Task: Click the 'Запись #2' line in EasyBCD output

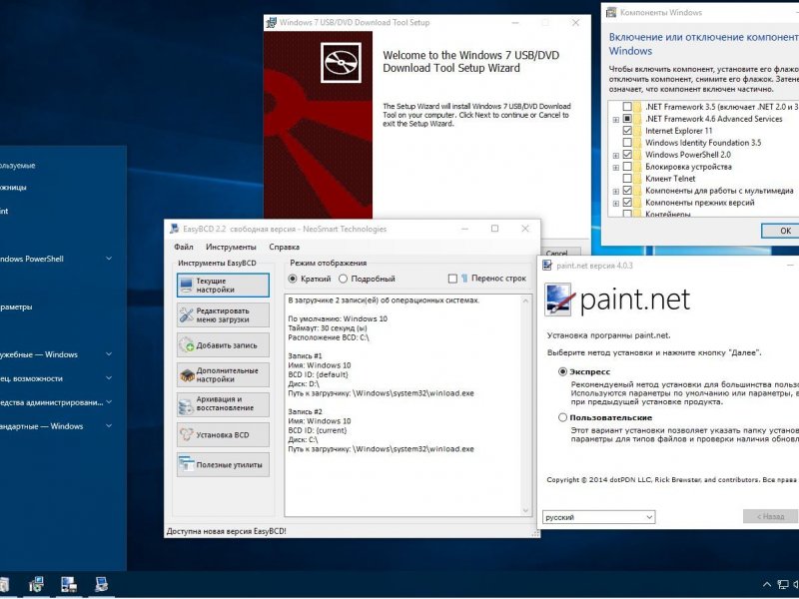Action: (306, 411)
